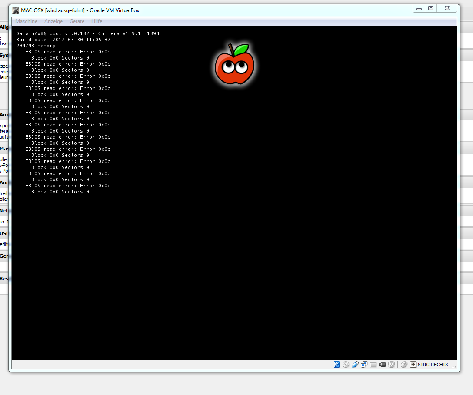Open the Maschine menu
This screenshot has width=473, height=395.
pyautogui.click(x=26, y=21)
